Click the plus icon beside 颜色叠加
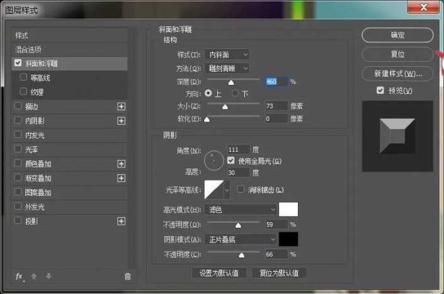The image size is (444, 294). point(122,164)
